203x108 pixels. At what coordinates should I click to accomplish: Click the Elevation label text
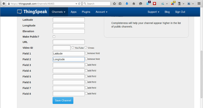(28, 31)
